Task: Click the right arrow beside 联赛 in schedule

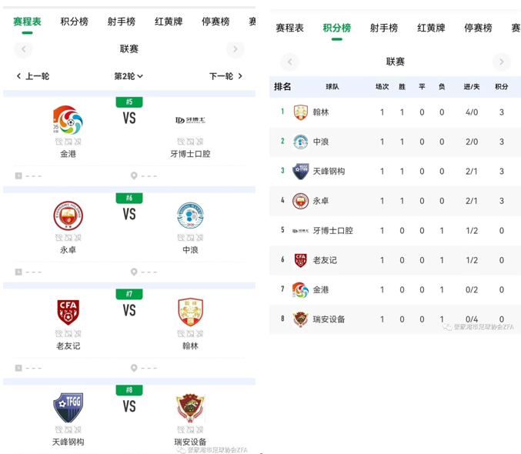Action: 235,49
